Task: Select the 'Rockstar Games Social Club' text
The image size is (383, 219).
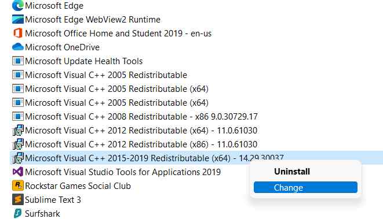Action: pyautogui.click(x=78, y=186)
